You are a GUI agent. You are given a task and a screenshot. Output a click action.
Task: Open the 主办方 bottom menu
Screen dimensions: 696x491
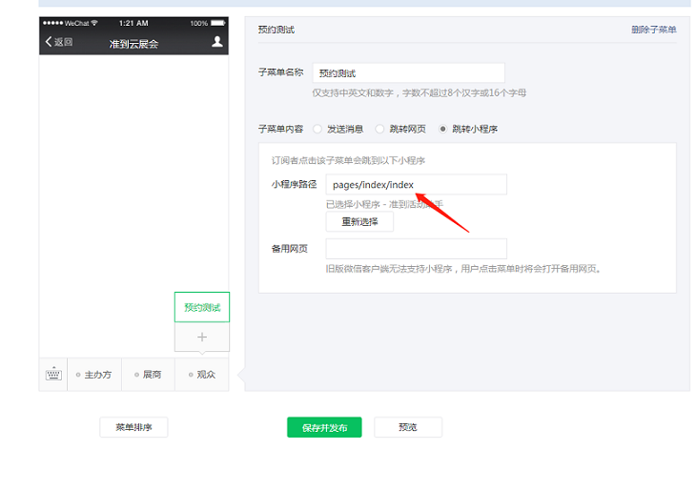coord(94,375)
